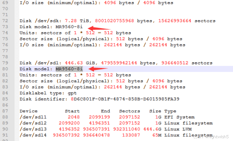
Task: Click "I/O size" text on line 76
Action: [x=32, y=45]
